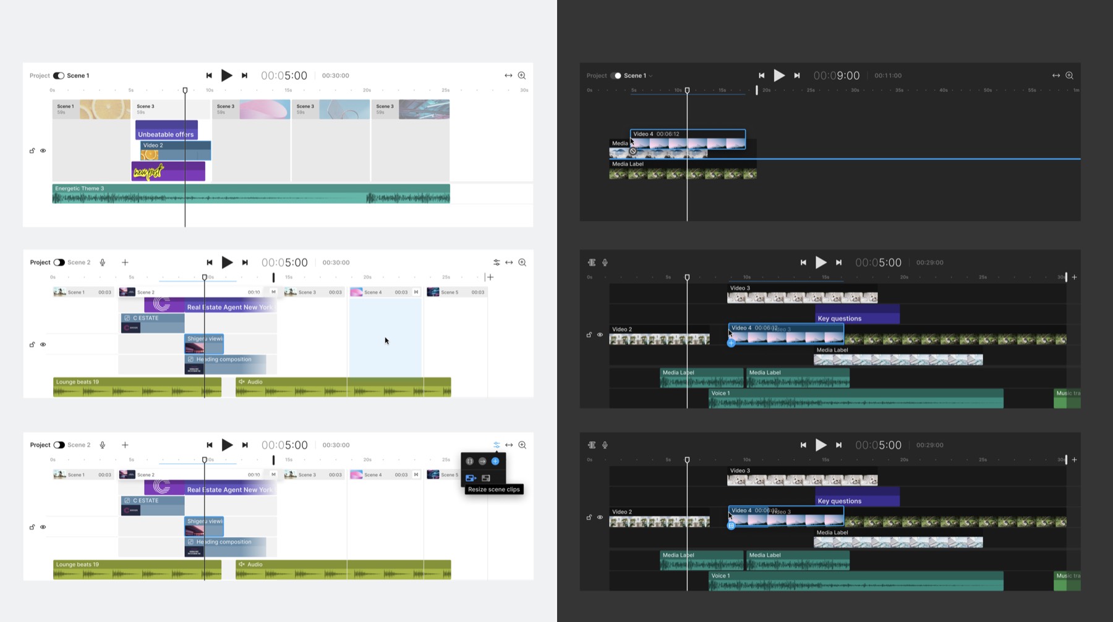Click zoom magnifier in the middle-left panel
The height and width of the screenshot is (622, 1113).
[x=522, y=263]
